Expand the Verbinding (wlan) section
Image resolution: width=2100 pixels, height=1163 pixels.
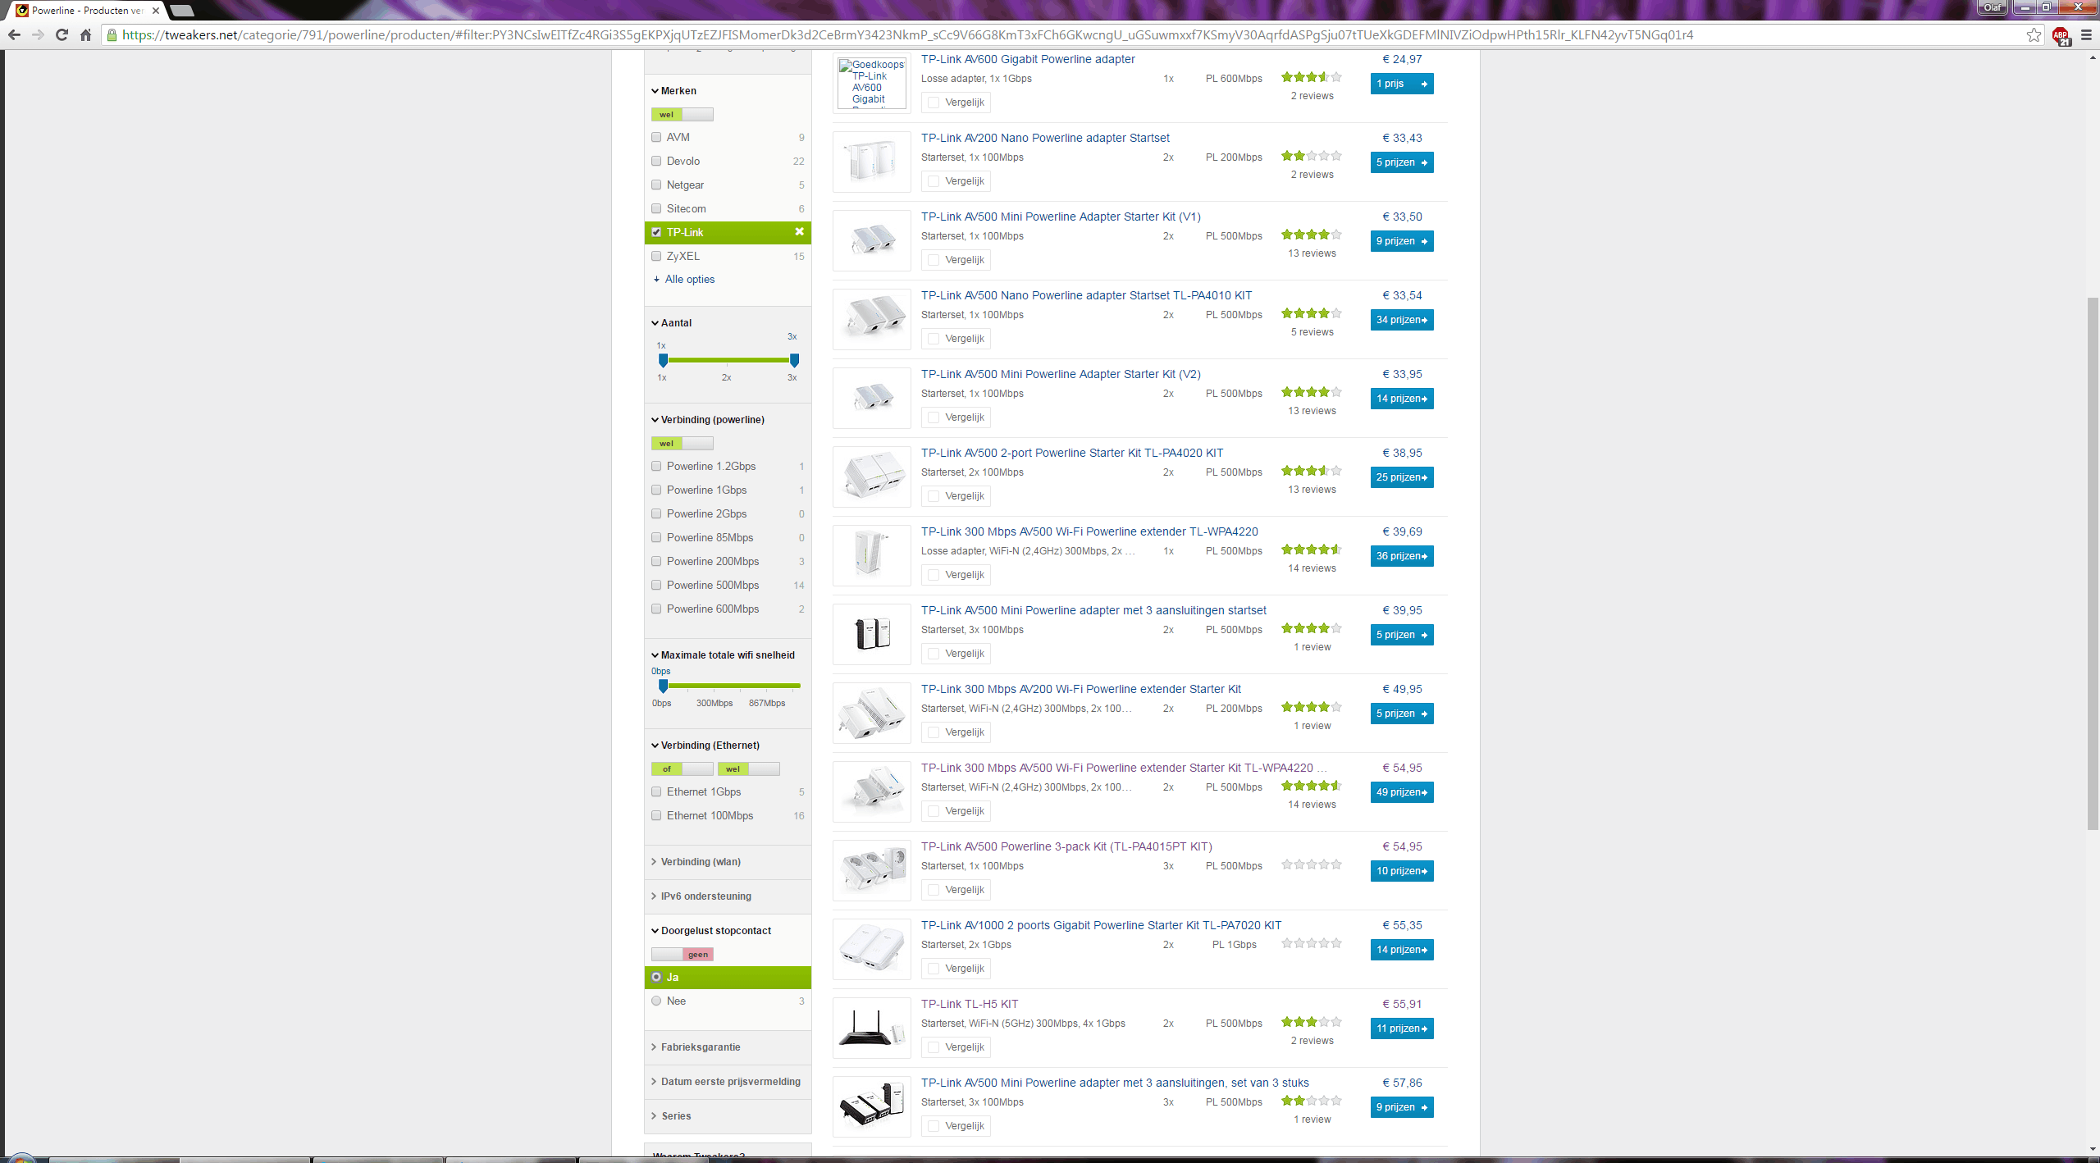point(696,862)
